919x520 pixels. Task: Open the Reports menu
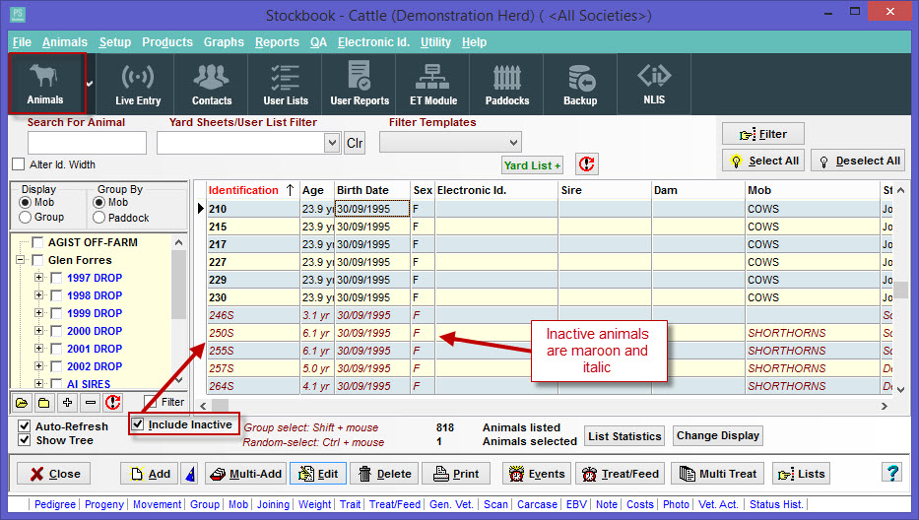click(x=277, y=42)
